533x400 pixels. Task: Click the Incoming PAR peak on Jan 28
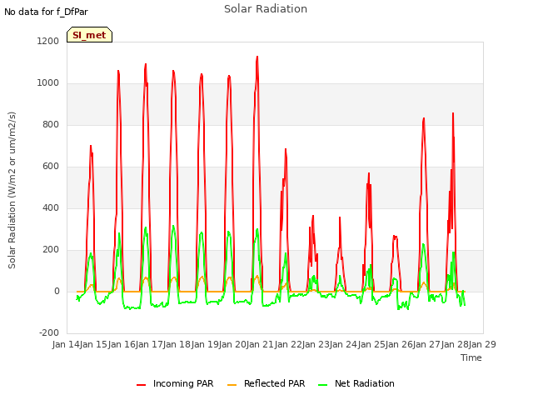453,113
